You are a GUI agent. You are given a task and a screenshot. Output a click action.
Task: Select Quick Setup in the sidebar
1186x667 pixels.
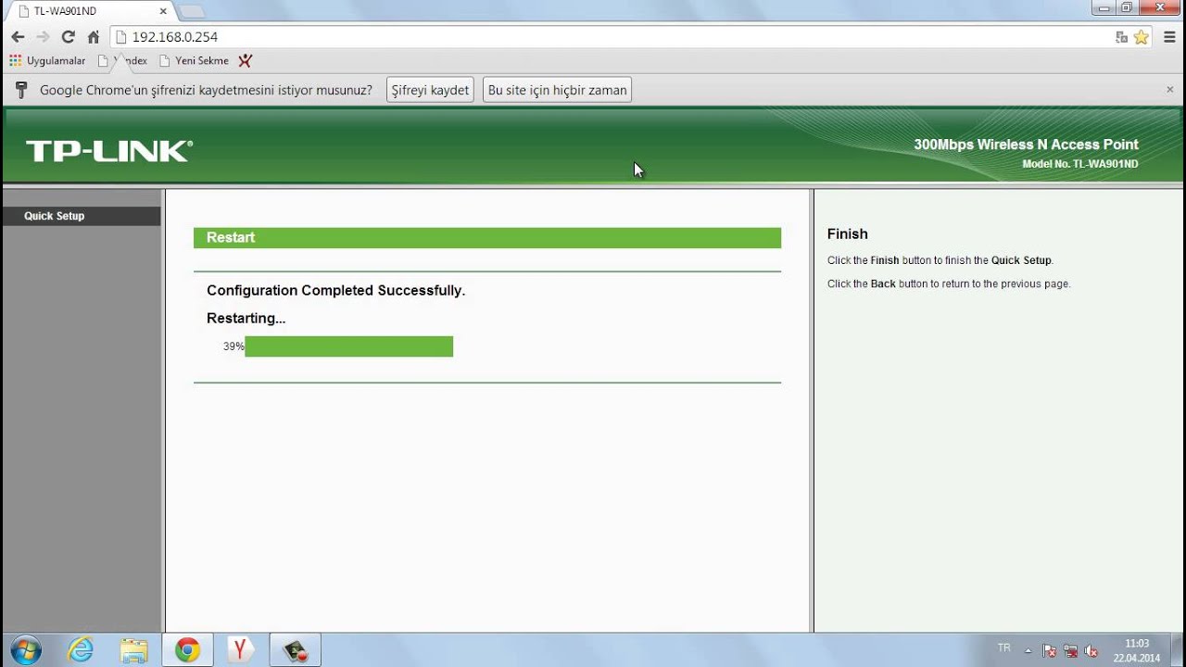[x=82, y=216]
